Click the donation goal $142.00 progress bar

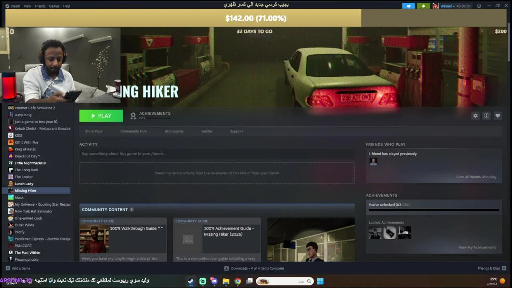256,18
